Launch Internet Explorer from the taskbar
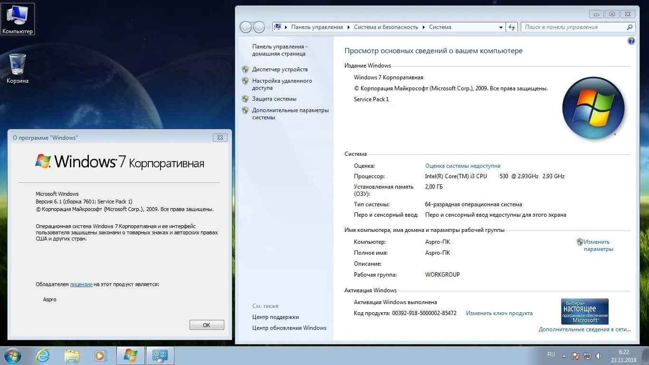Viewport: 649px width, 365px height. 42,355
